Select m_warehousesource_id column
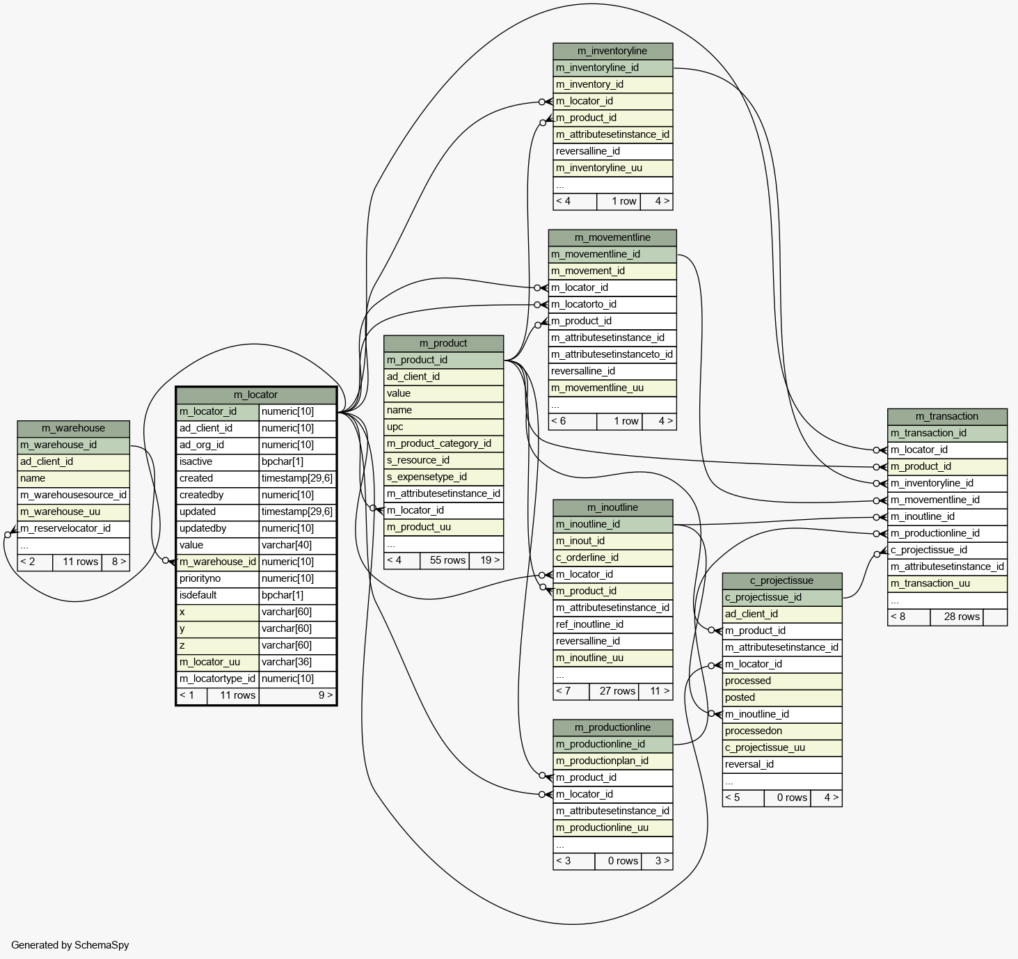The height and width of the screenshot is (959, 1018). pyautogui.click(x=73, y=495)
